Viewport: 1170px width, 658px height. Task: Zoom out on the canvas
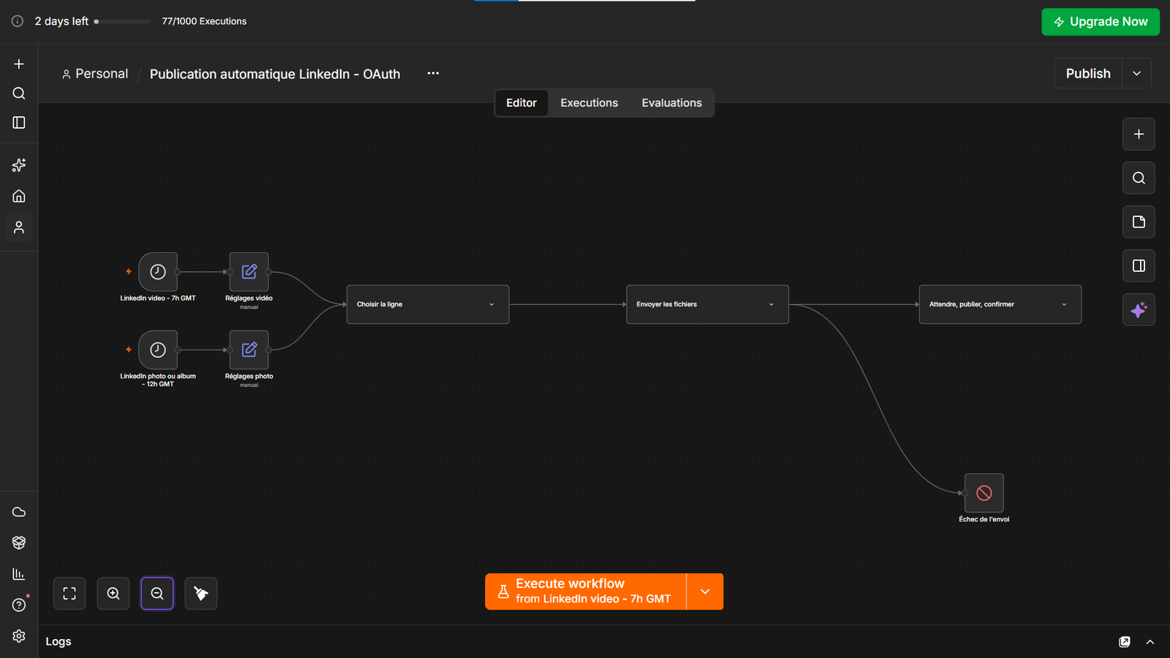point(157,594)
